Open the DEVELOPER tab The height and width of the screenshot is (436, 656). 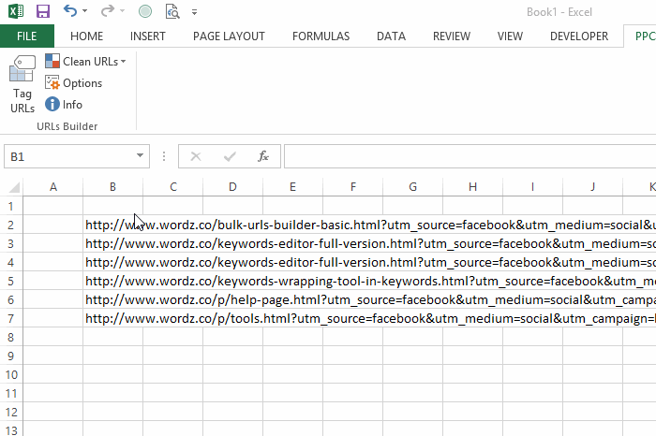579,36
